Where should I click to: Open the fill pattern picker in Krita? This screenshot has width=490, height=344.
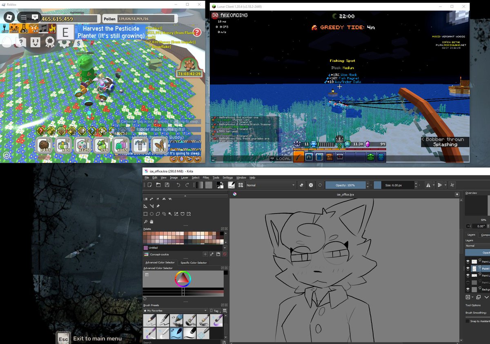[x=209, y=185]
